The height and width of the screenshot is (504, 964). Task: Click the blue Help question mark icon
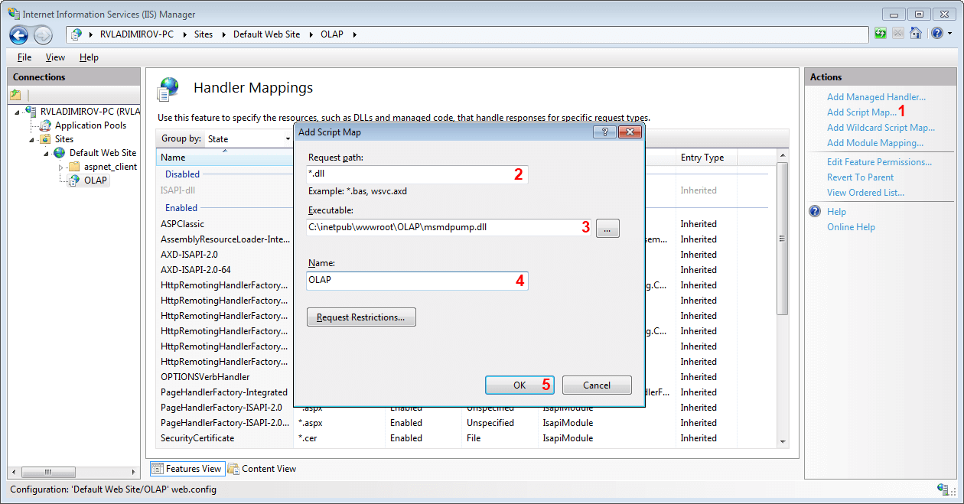point(936,34)
